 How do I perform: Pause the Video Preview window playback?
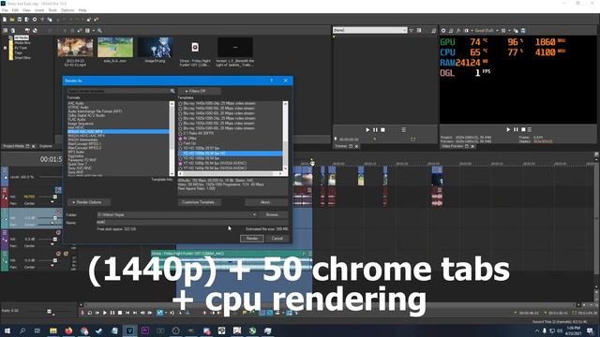click(516, 129)
